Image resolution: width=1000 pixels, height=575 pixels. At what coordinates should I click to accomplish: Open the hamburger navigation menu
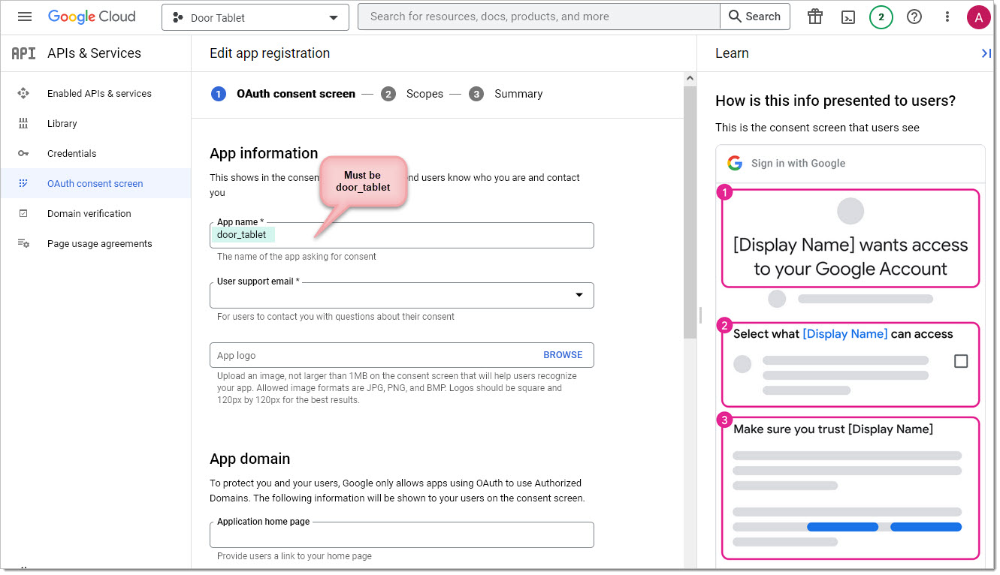[25, 17]
